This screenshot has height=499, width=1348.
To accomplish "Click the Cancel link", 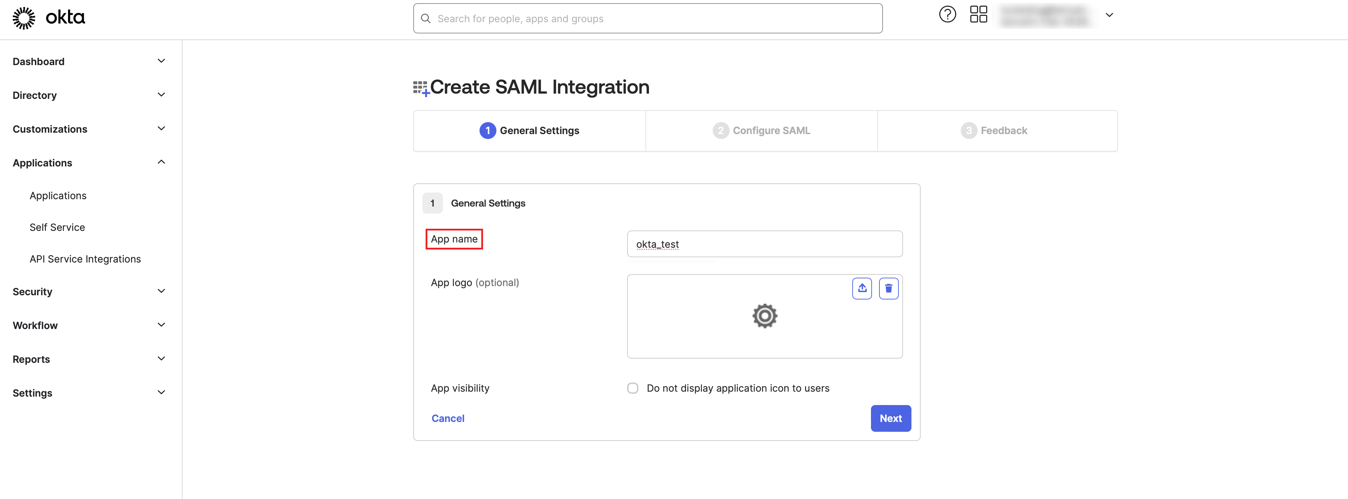I will (447, 418).
